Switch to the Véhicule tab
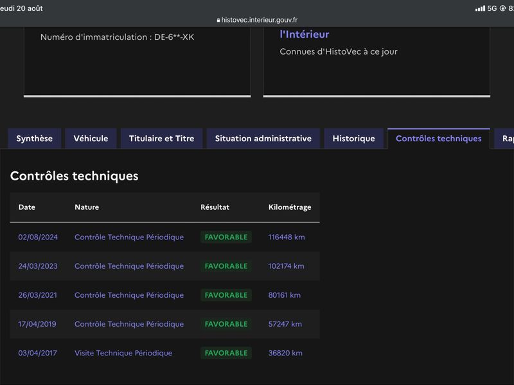514x385 pixels. 91,139
